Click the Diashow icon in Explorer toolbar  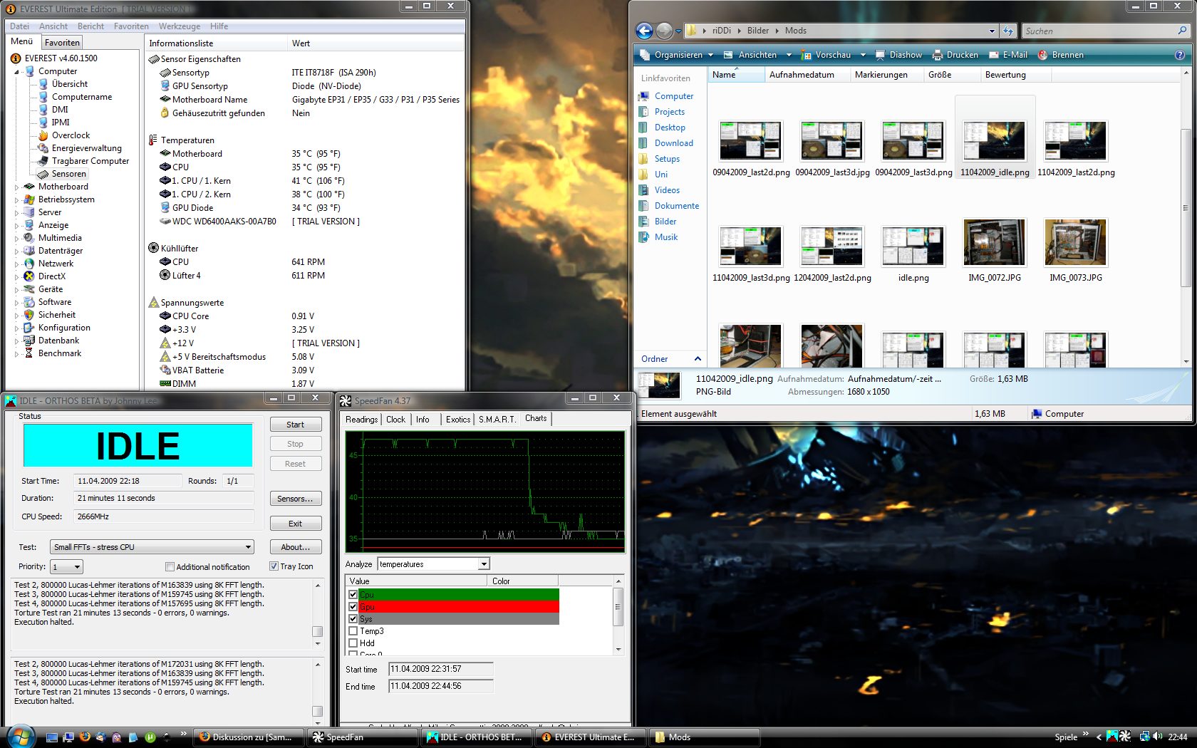point(881,55)
